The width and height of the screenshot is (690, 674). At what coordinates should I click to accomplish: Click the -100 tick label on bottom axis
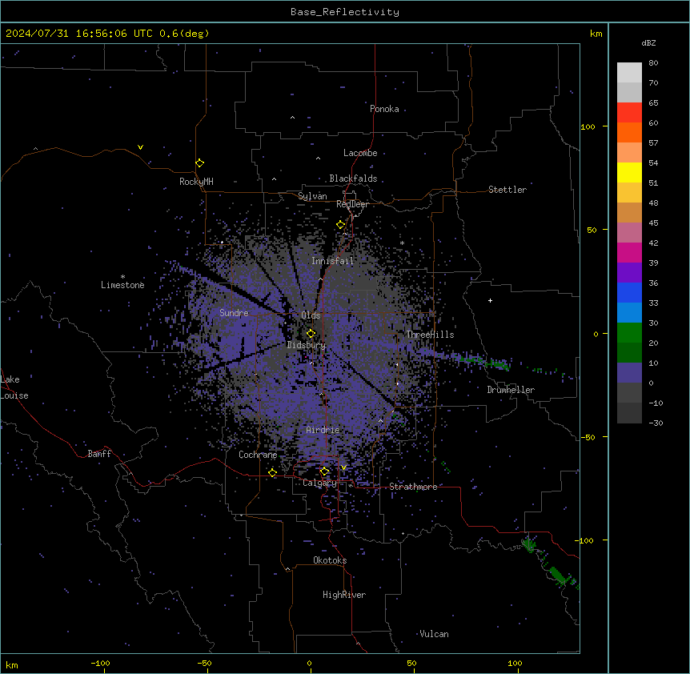100,663
